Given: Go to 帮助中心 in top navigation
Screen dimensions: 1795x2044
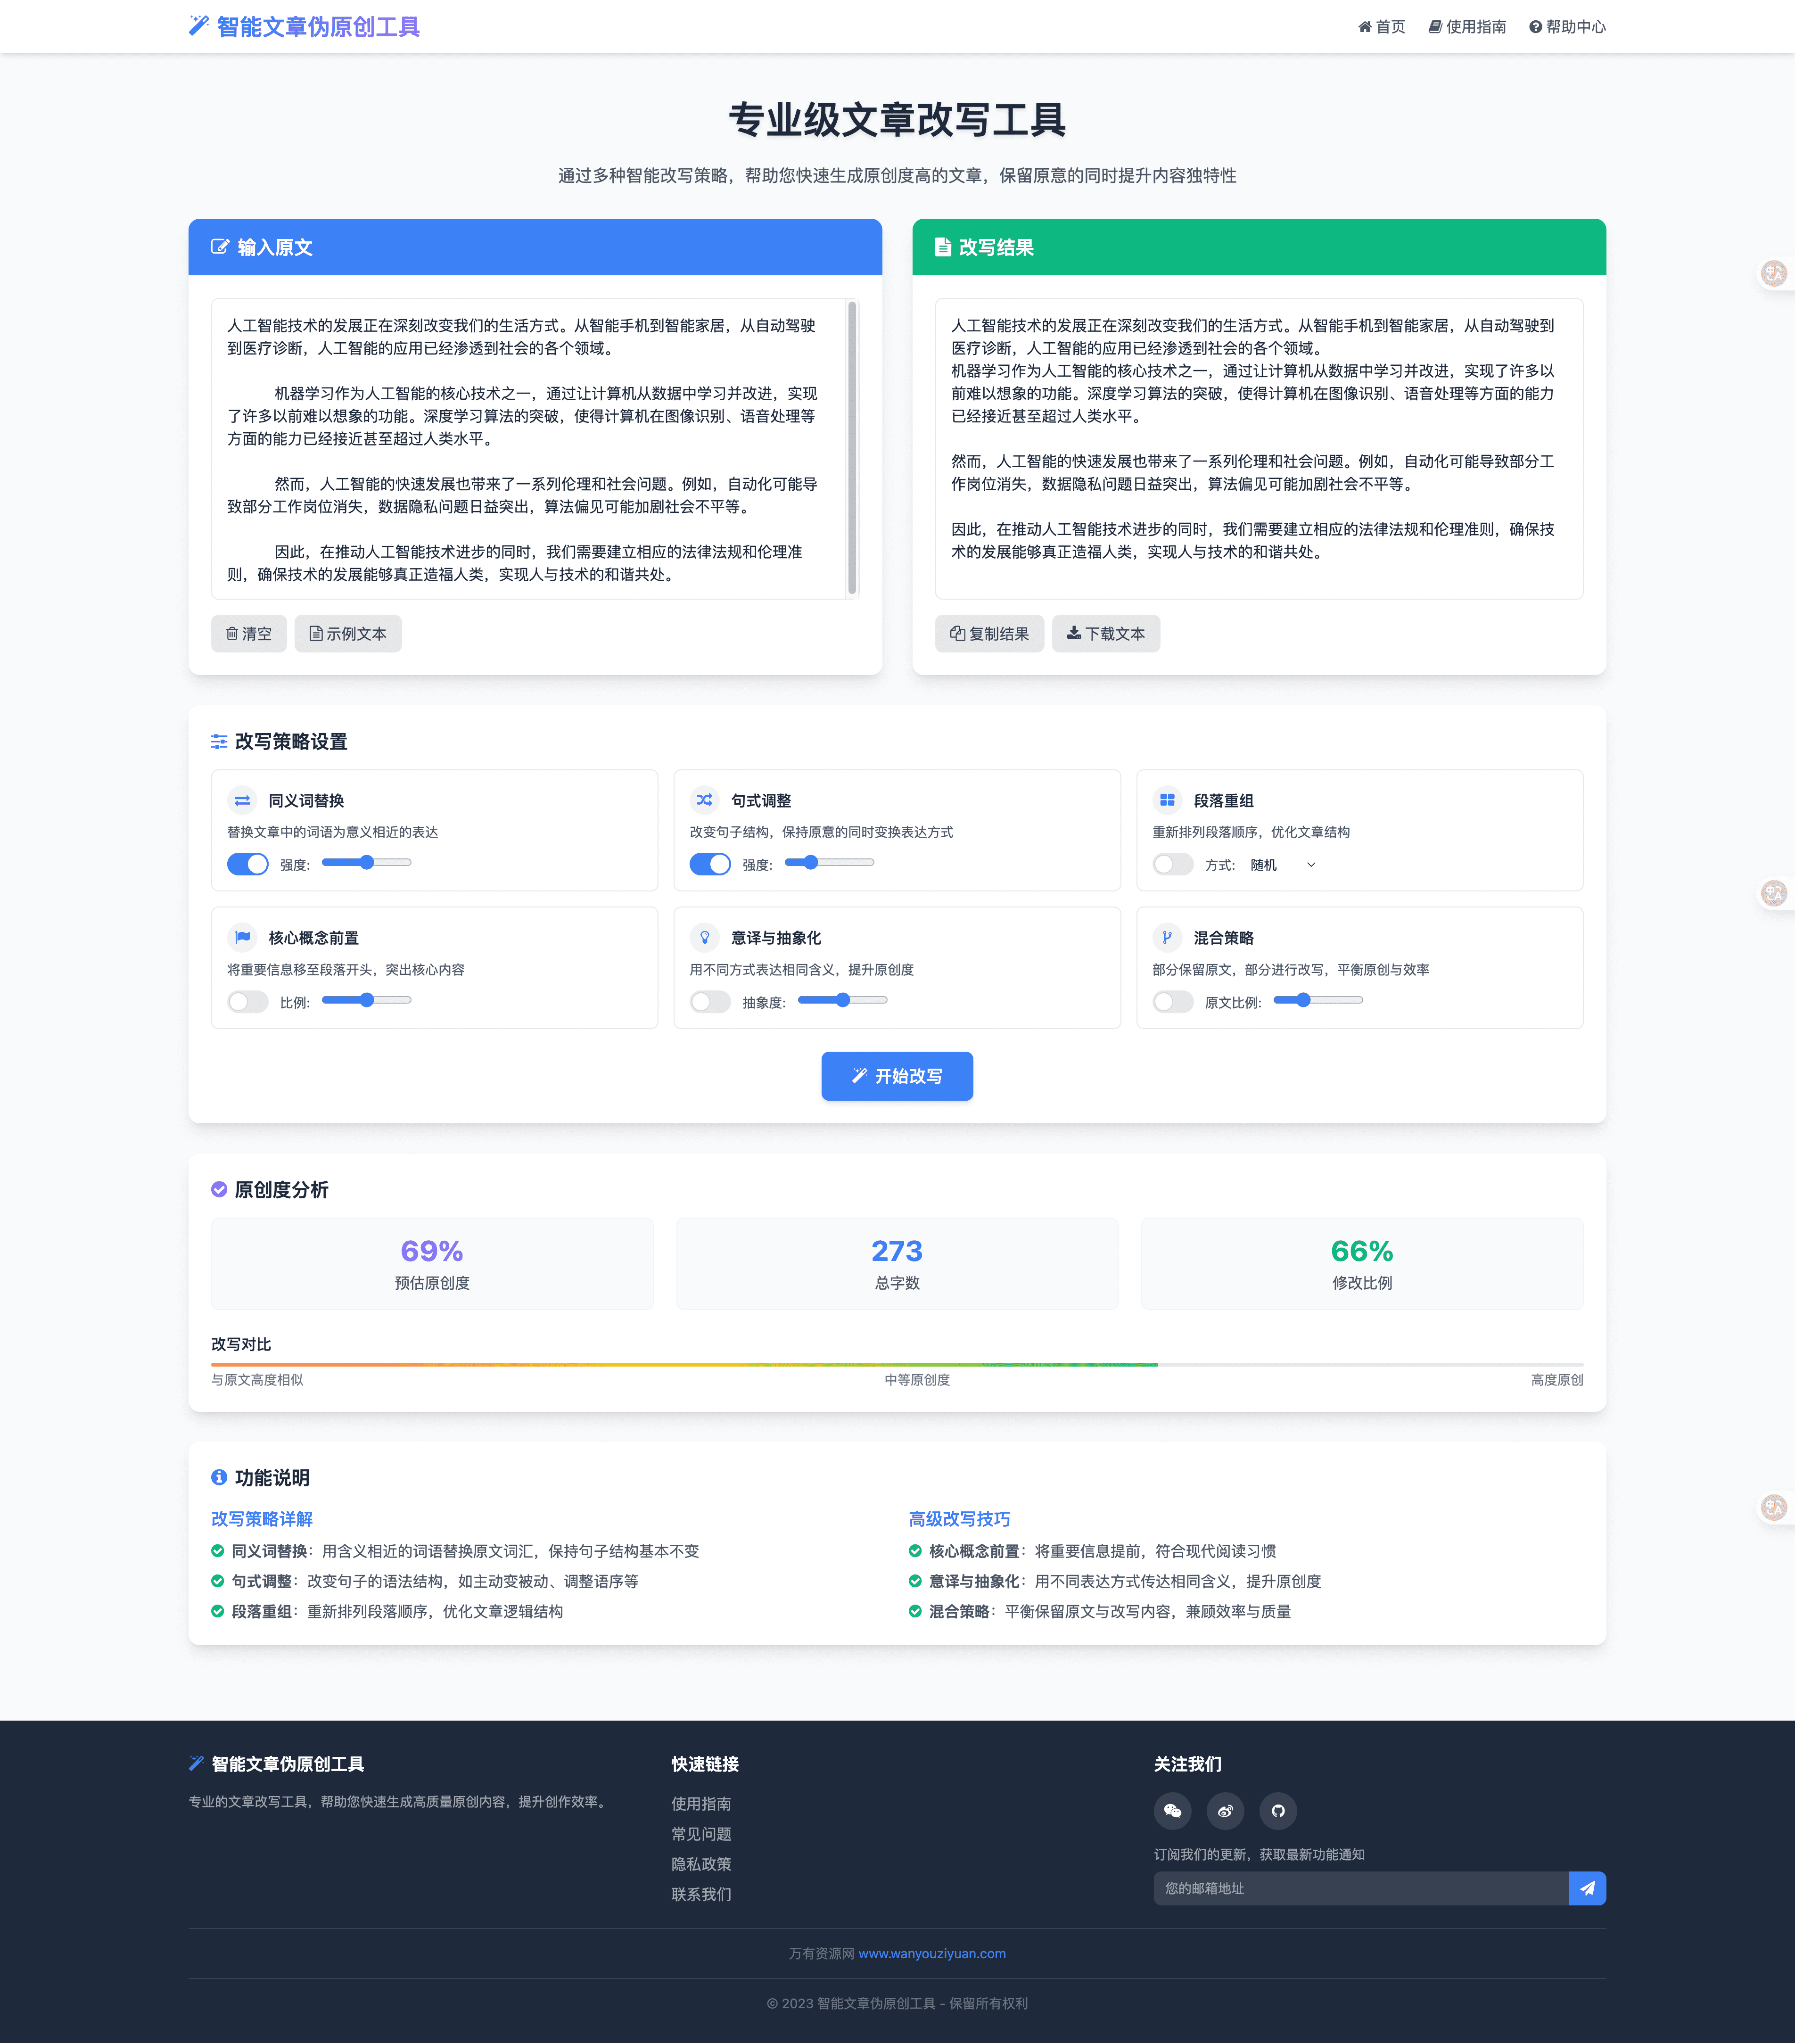Looking at the screenshot, I should (1567, 27).
